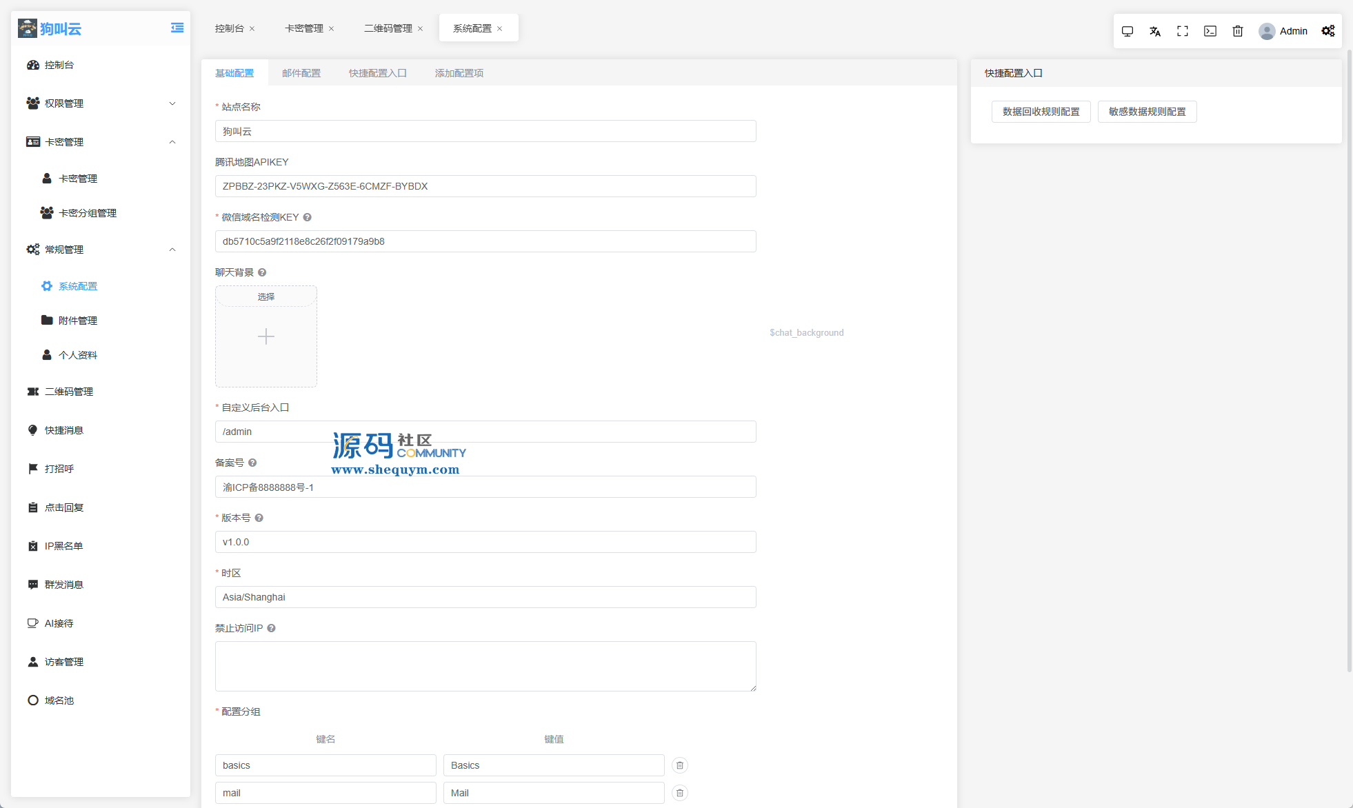1353x808 pixels.
Task: Click the clear cache trash icon
Action: [1238, 31]
